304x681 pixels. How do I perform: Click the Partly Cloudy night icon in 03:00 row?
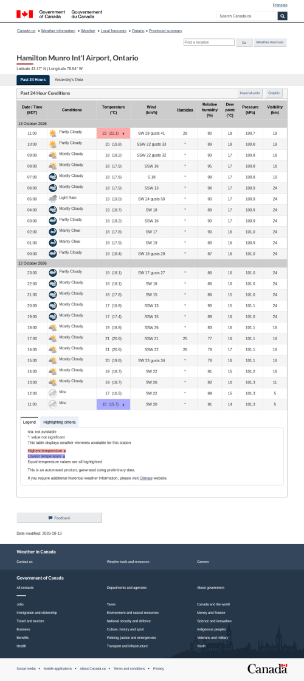(52, 221)
